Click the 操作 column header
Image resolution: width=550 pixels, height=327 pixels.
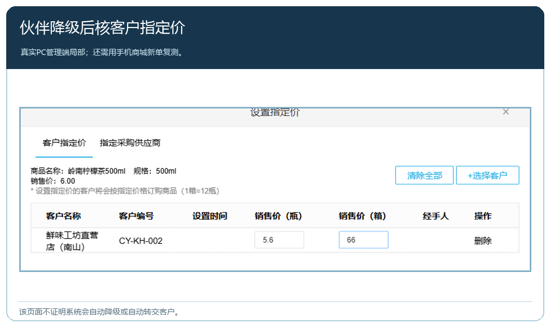(483, 216)
